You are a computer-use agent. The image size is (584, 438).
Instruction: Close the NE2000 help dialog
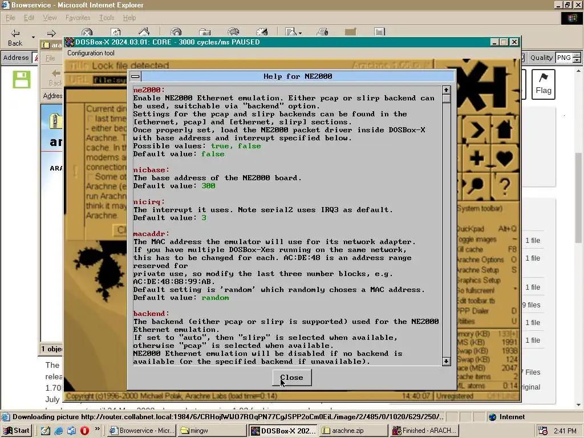tap(291, 378)
